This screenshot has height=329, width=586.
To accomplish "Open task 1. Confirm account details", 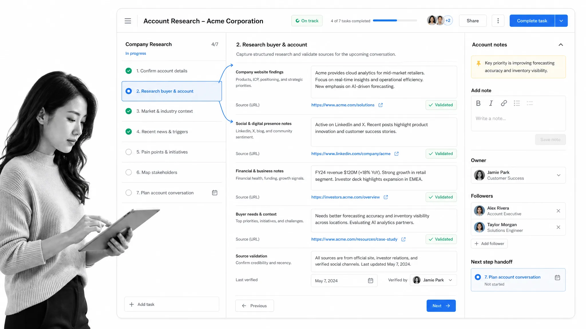I will [172, 71].
